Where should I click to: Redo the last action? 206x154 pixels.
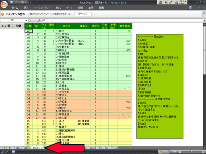coord(23,2)
